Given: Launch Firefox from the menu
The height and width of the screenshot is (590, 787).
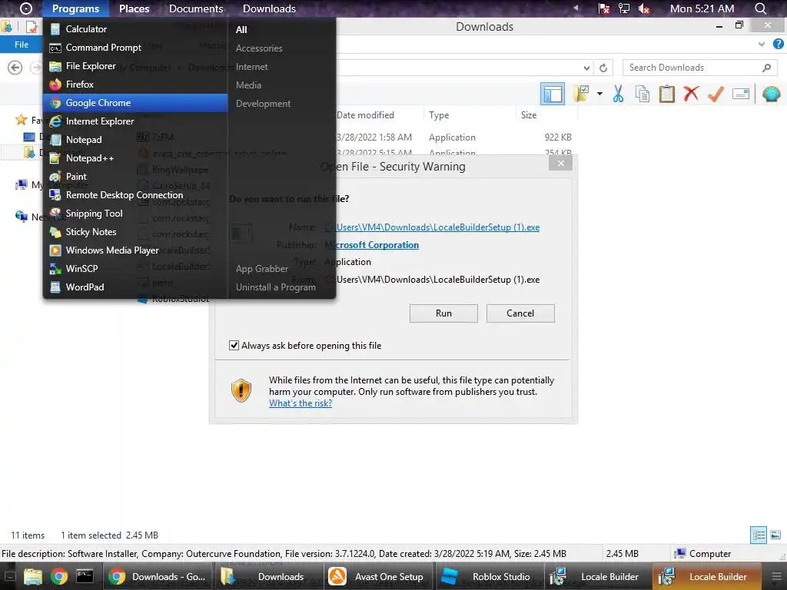Looking at the screenshot, I should coord(135,85).
